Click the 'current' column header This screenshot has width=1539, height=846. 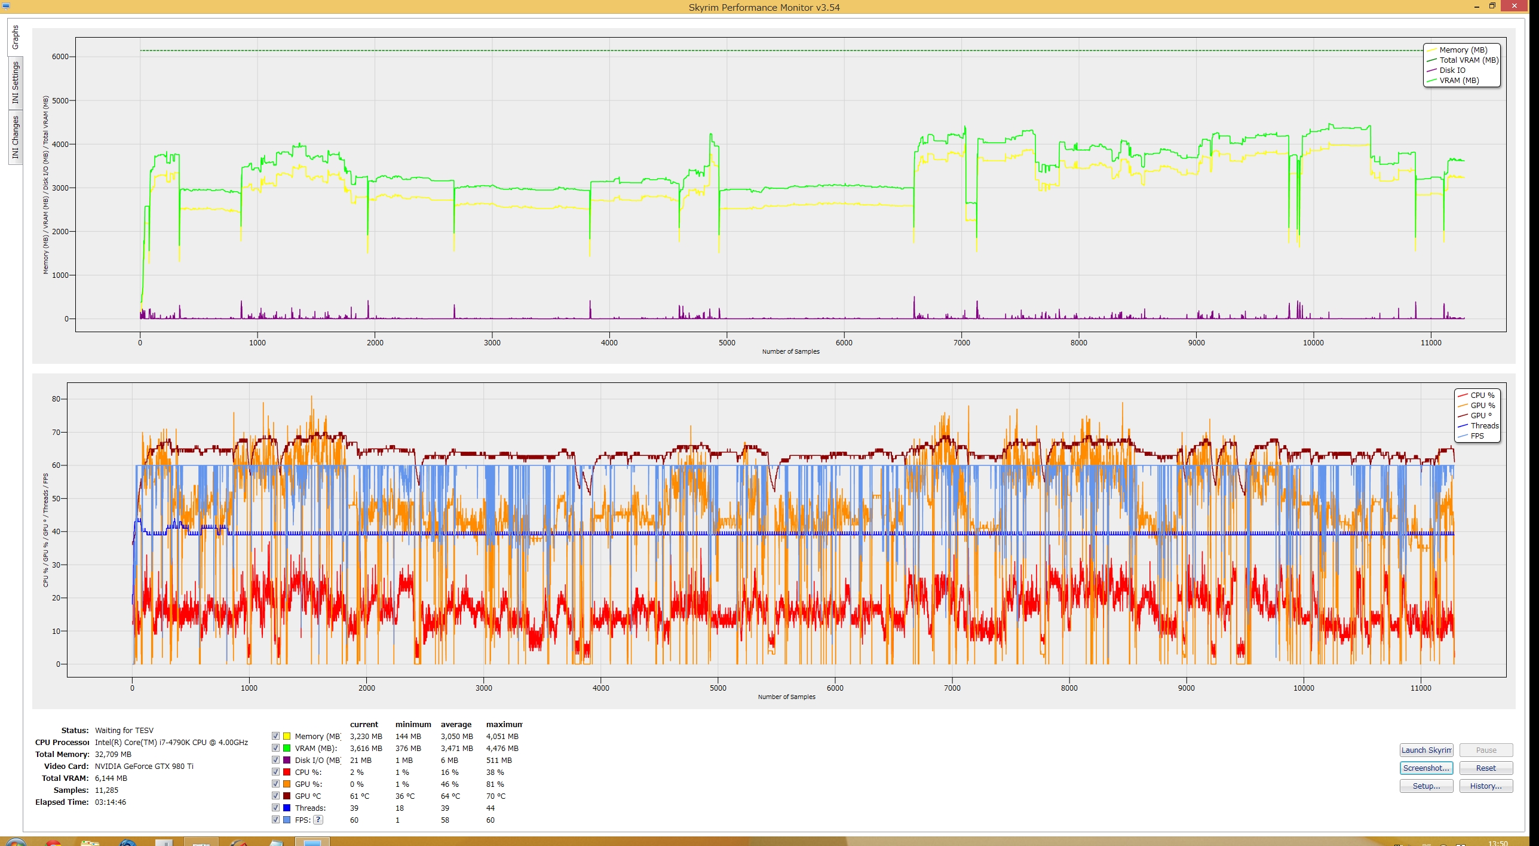pyautogui.click(x=364, y=724)
